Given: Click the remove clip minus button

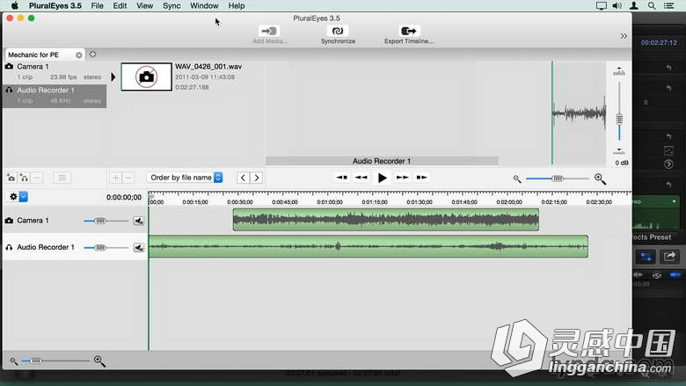Looking at the screenshot, I should (128, 178).
